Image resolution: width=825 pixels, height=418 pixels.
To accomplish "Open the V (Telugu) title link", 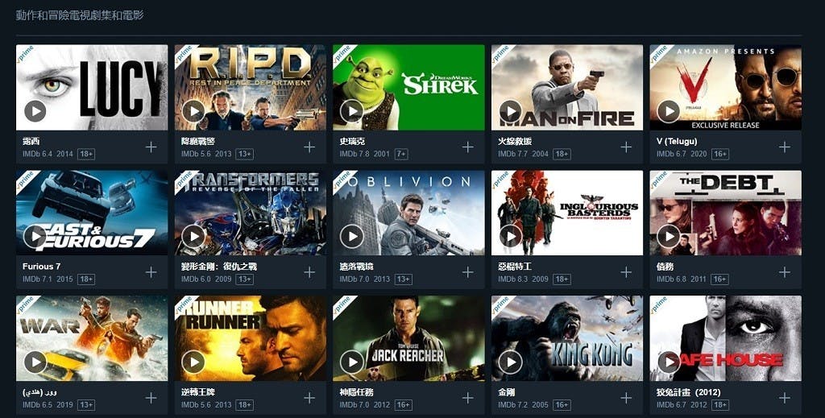I will [677, 142].
